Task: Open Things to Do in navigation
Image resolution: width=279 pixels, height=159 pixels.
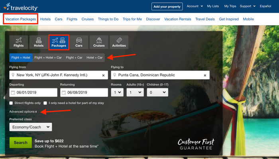Action: pos(108,19)
